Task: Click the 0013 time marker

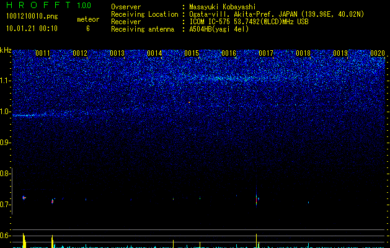Action: coord(117,53)
